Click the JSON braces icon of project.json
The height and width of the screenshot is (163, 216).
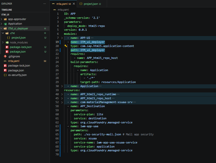point(9,38)
